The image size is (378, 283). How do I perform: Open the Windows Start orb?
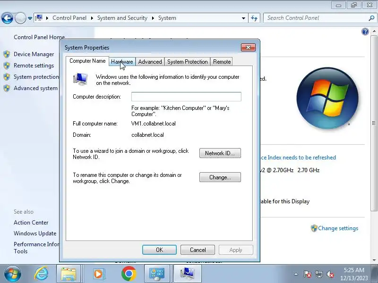pyautogui.click(x=12, y=274)
